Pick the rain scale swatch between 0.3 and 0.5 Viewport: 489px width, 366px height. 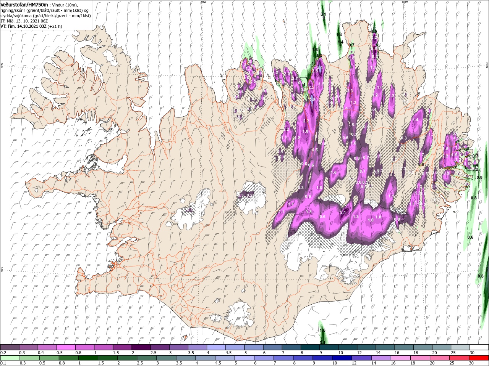tap(29, 358)
